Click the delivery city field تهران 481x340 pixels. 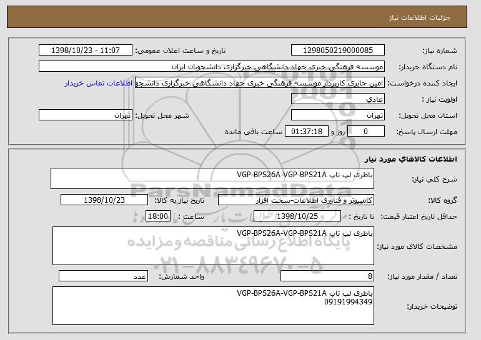(x=86, y=115)
